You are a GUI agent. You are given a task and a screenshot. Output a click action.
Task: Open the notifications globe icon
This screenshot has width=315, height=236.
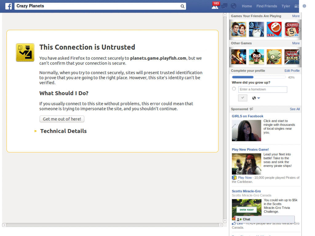tap(233, 6)
